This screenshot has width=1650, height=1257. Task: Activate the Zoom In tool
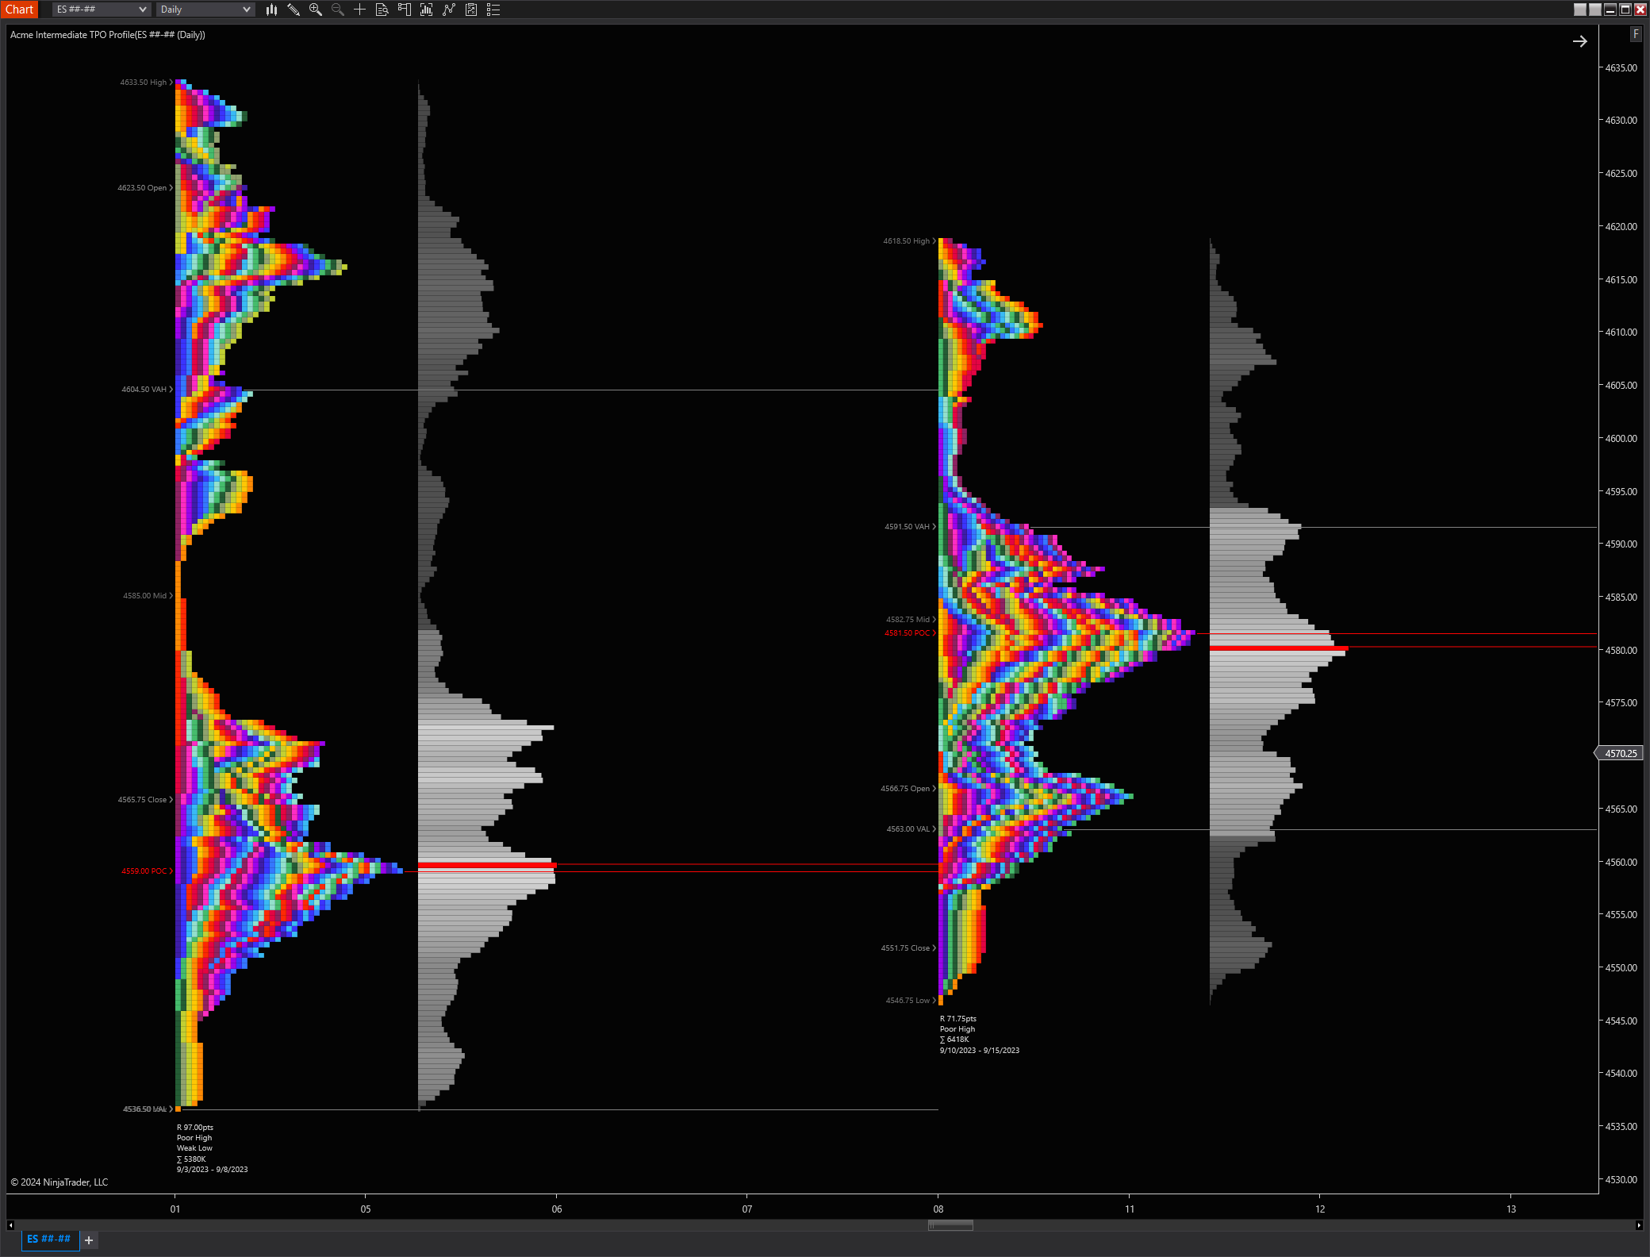[x=316, y=10]
